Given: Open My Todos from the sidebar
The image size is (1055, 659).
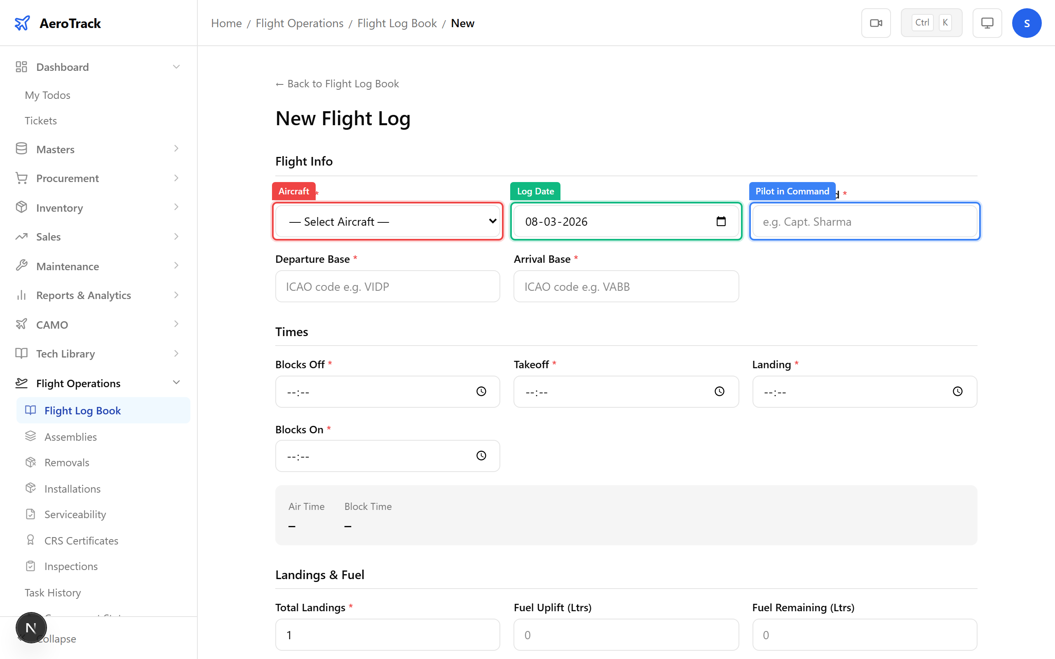Looking at the screenshot, I should 47,95.
